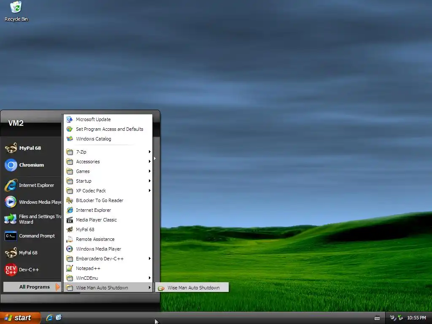Expand the Games folder
This screenshot has height=324, width=432.
click(x=108, y=171)
